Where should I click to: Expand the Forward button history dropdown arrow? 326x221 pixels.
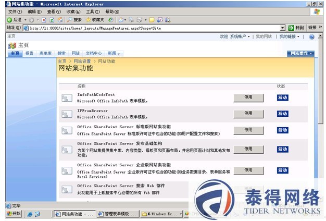pyautogui.click(x=38, y=20)
